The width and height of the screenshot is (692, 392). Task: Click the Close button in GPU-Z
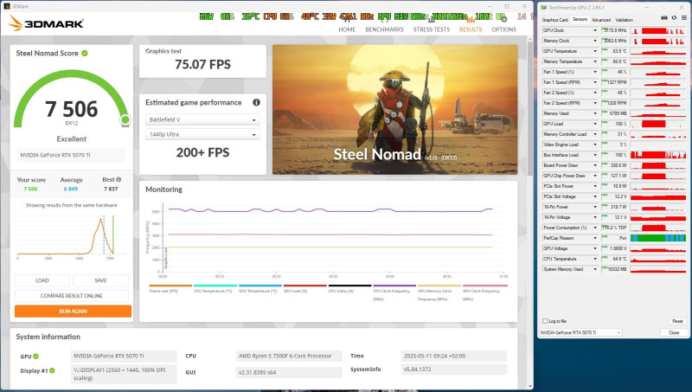(674, 332)
